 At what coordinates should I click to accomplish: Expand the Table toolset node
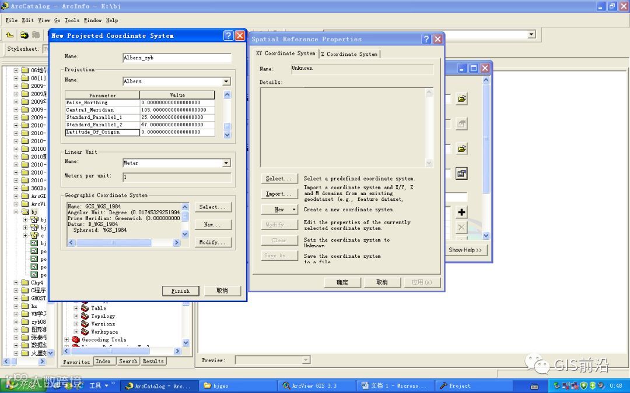(76, 308)
